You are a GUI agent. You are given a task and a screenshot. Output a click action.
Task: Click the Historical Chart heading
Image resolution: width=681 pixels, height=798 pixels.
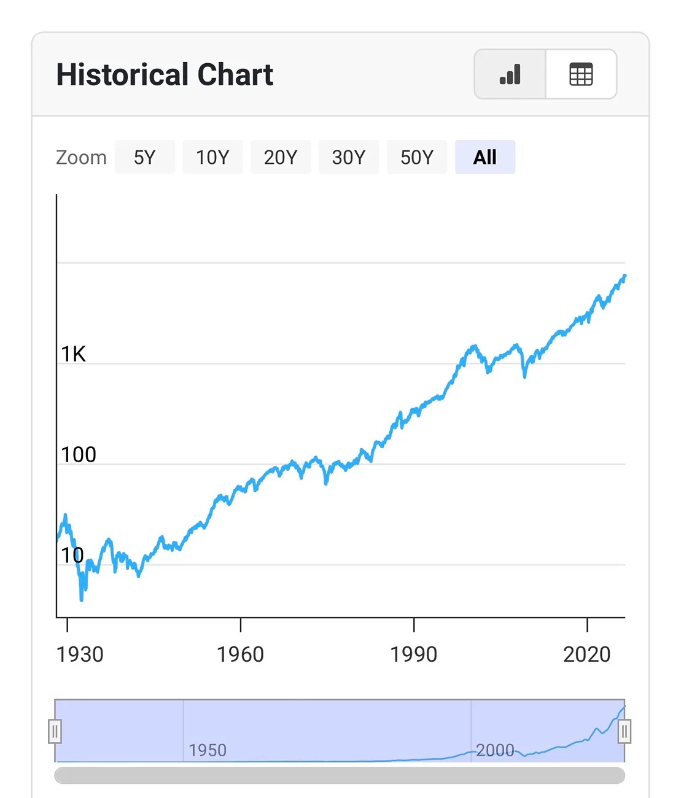165,75
